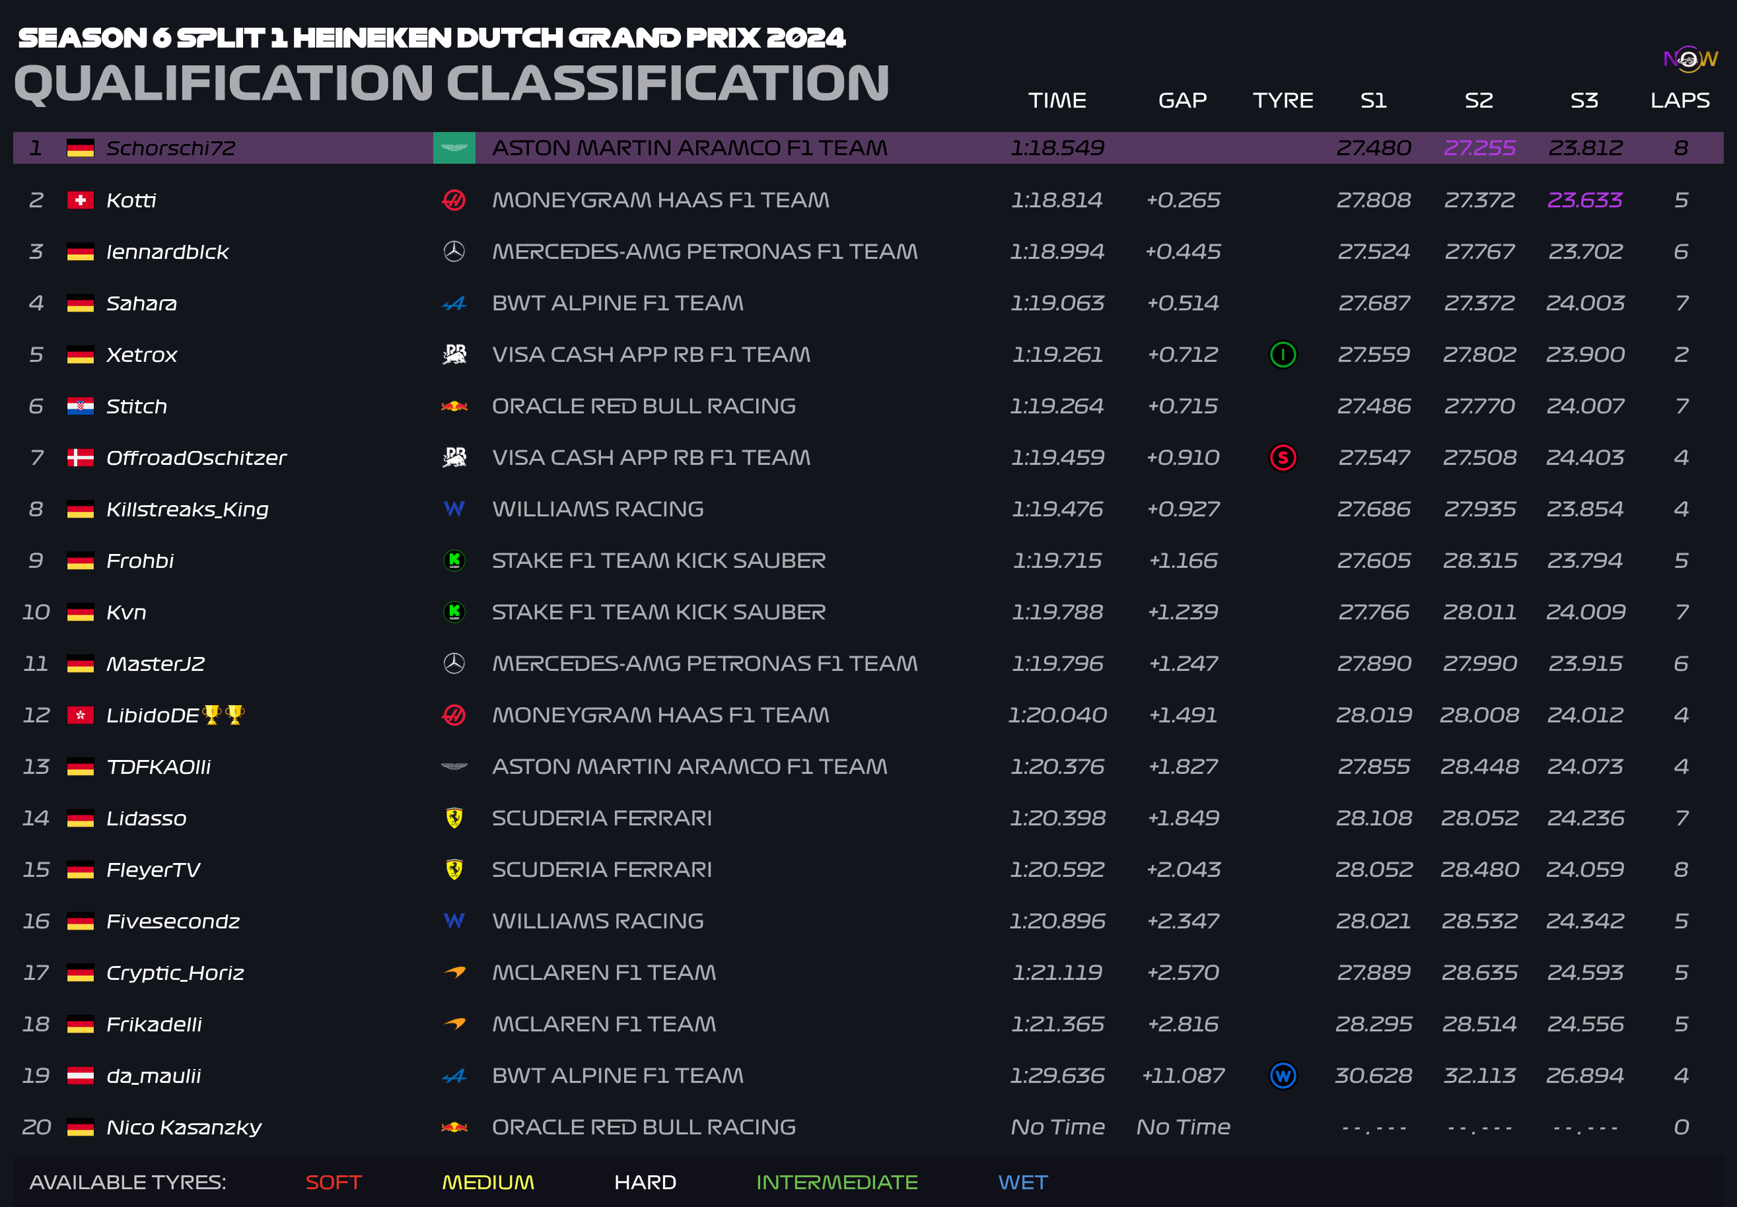Viewport: 1737px width, 1207px height.
Task: Click the RB team logo beside Xetrox
Action: pyautogui.click(x=454, y=354)
